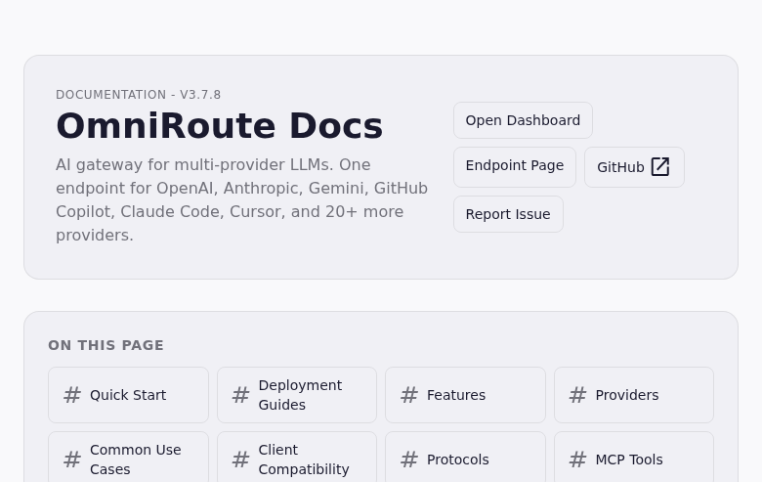
Task: Navigate to the Providers section
Action: [x=634, y=395]
